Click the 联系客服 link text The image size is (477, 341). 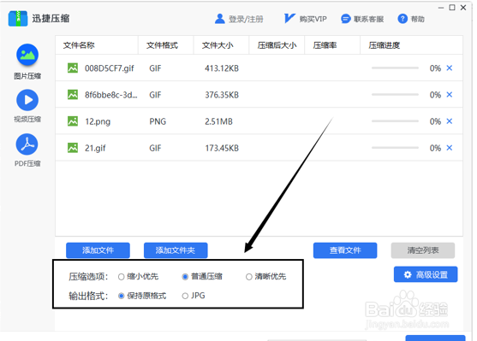[369, 19]
